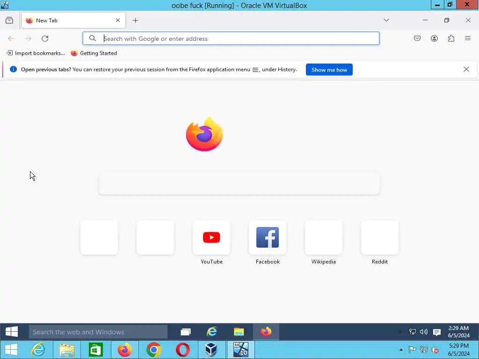The height and width of the screenshot is (359, 479).
Task: Open a new tab with plus button
Action: coord(135,21)
